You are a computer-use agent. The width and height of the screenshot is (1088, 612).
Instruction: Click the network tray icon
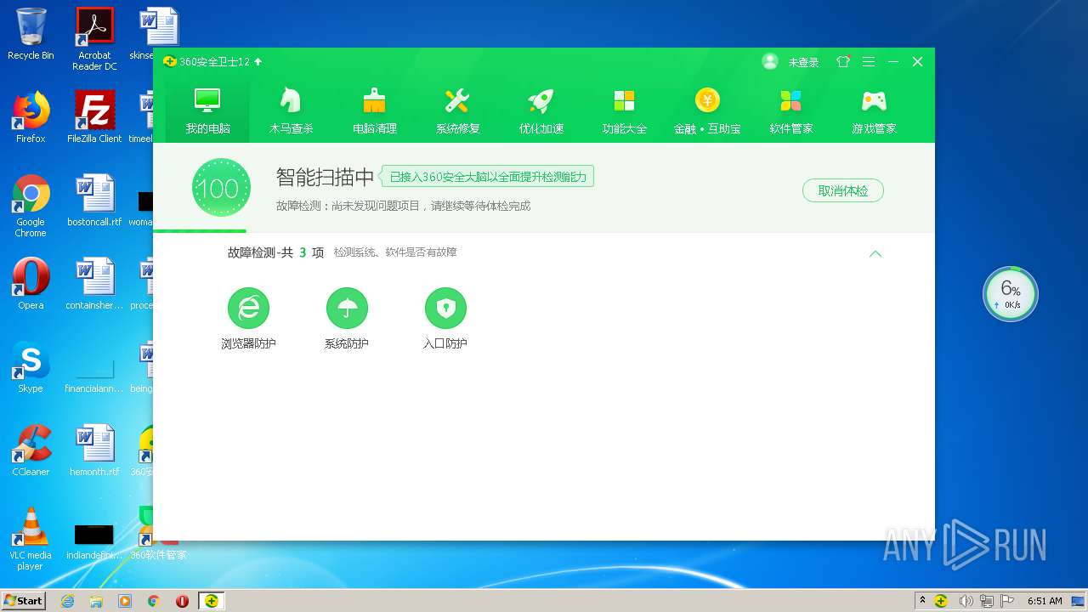point(987,601)
